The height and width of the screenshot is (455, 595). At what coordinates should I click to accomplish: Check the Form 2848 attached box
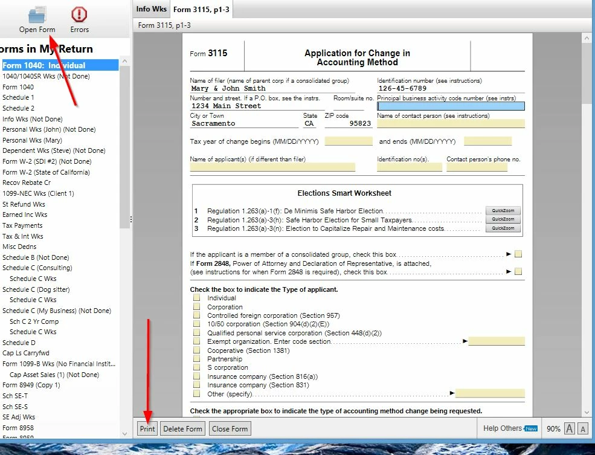coord(518,271)
